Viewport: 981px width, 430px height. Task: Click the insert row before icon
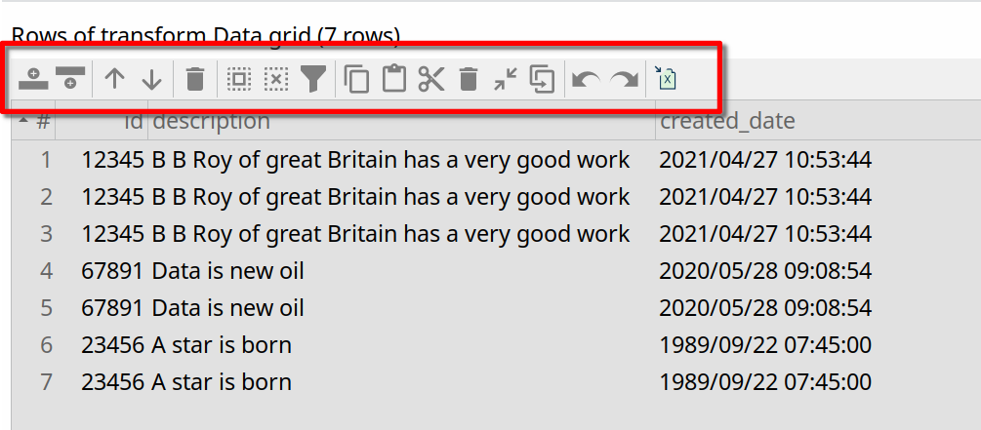pos(33,79)
